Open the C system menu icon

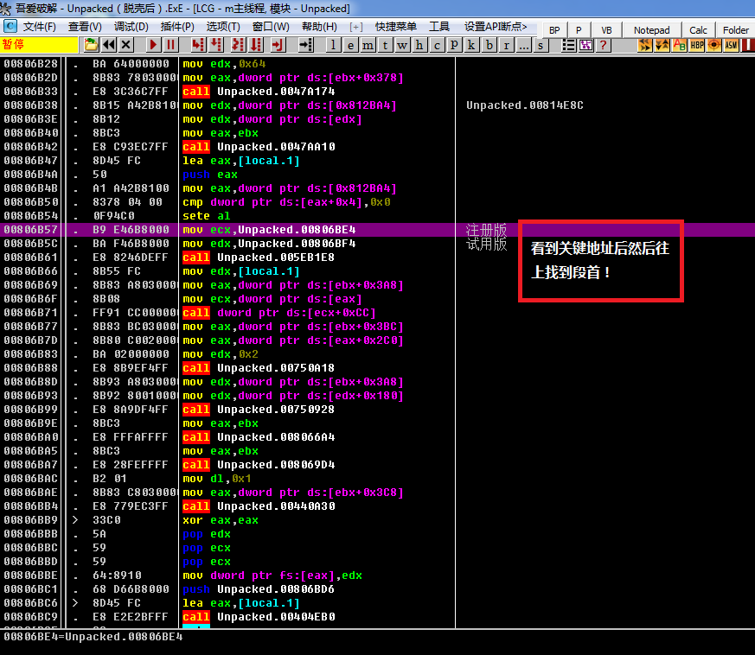(10, 27)
